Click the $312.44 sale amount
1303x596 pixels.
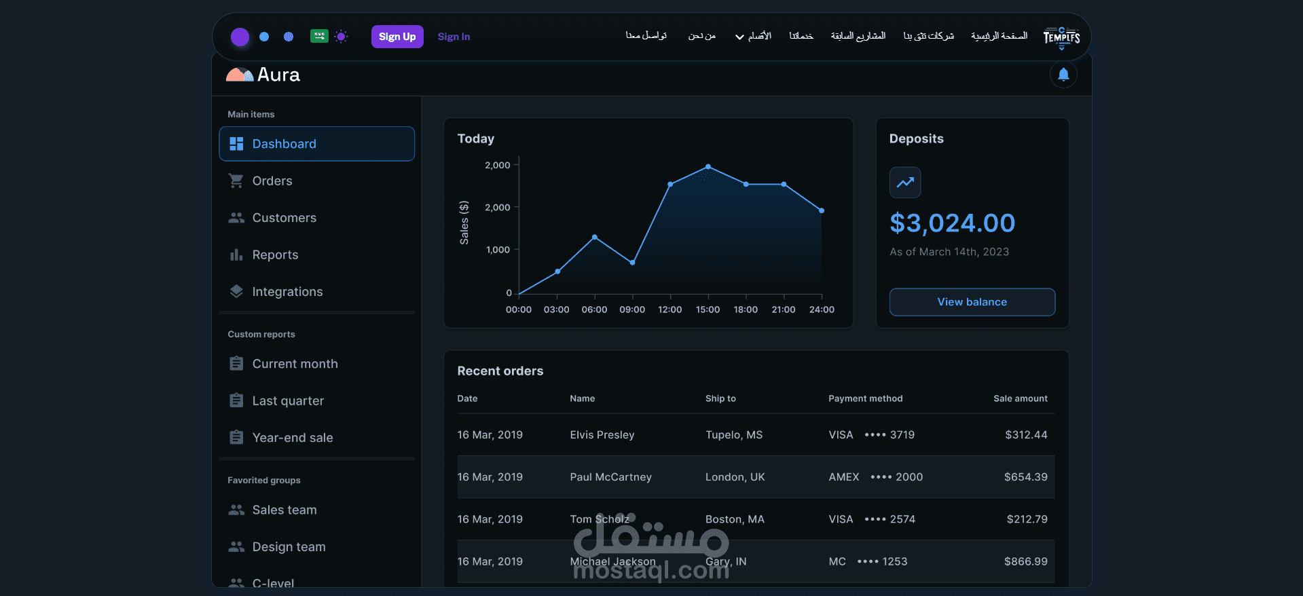tap(1026, 434)
